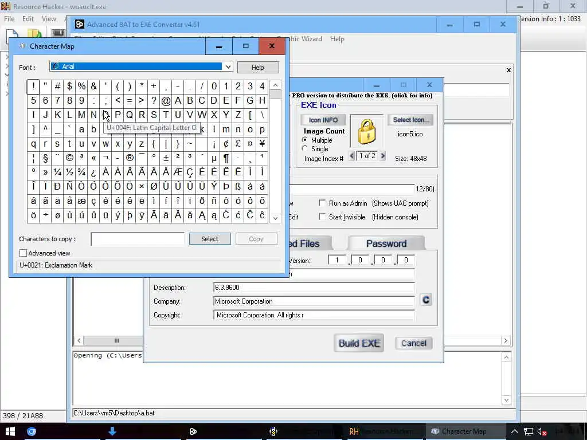Show hidden system tray icons
The image size is (587, 440).
click(515, 432)
